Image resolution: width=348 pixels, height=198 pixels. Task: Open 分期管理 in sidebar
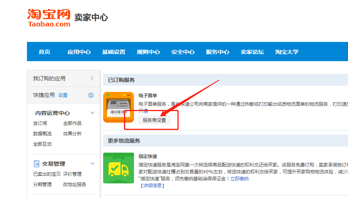pos(42,185)
